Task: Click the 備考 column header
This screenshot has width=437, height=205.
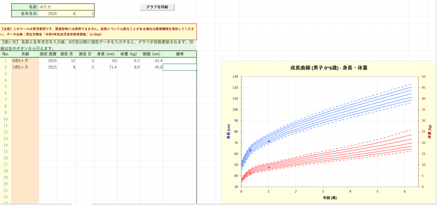Action: coord(180,54)
